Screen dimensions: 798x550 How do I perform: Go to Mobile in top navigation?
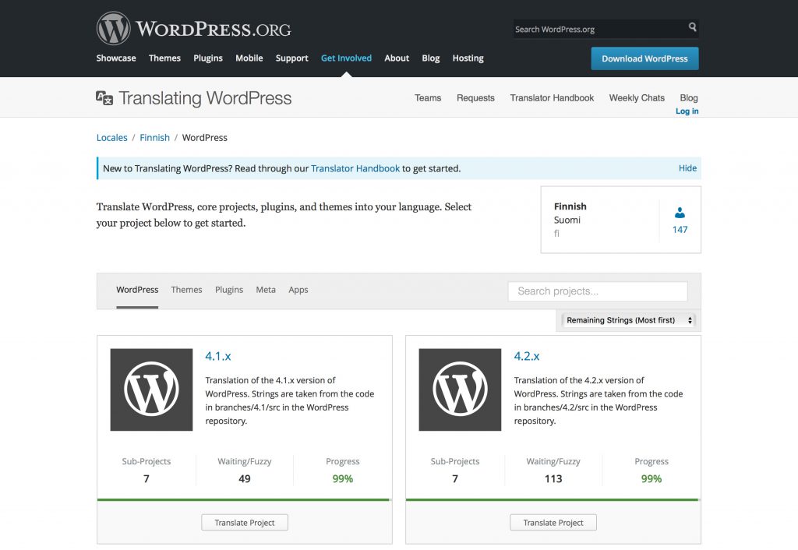tap(249, 58)
